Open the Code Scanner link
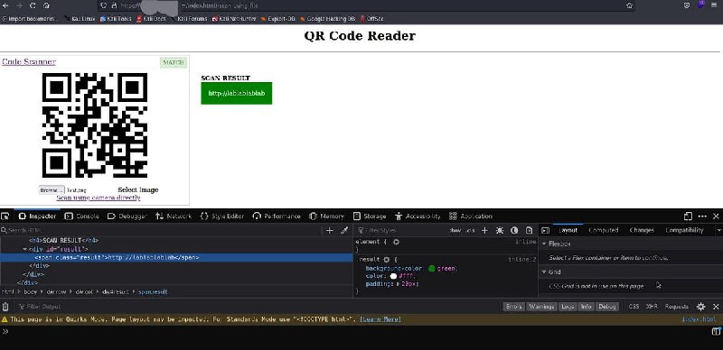723x350 pixels. click(x=29, y=61)
